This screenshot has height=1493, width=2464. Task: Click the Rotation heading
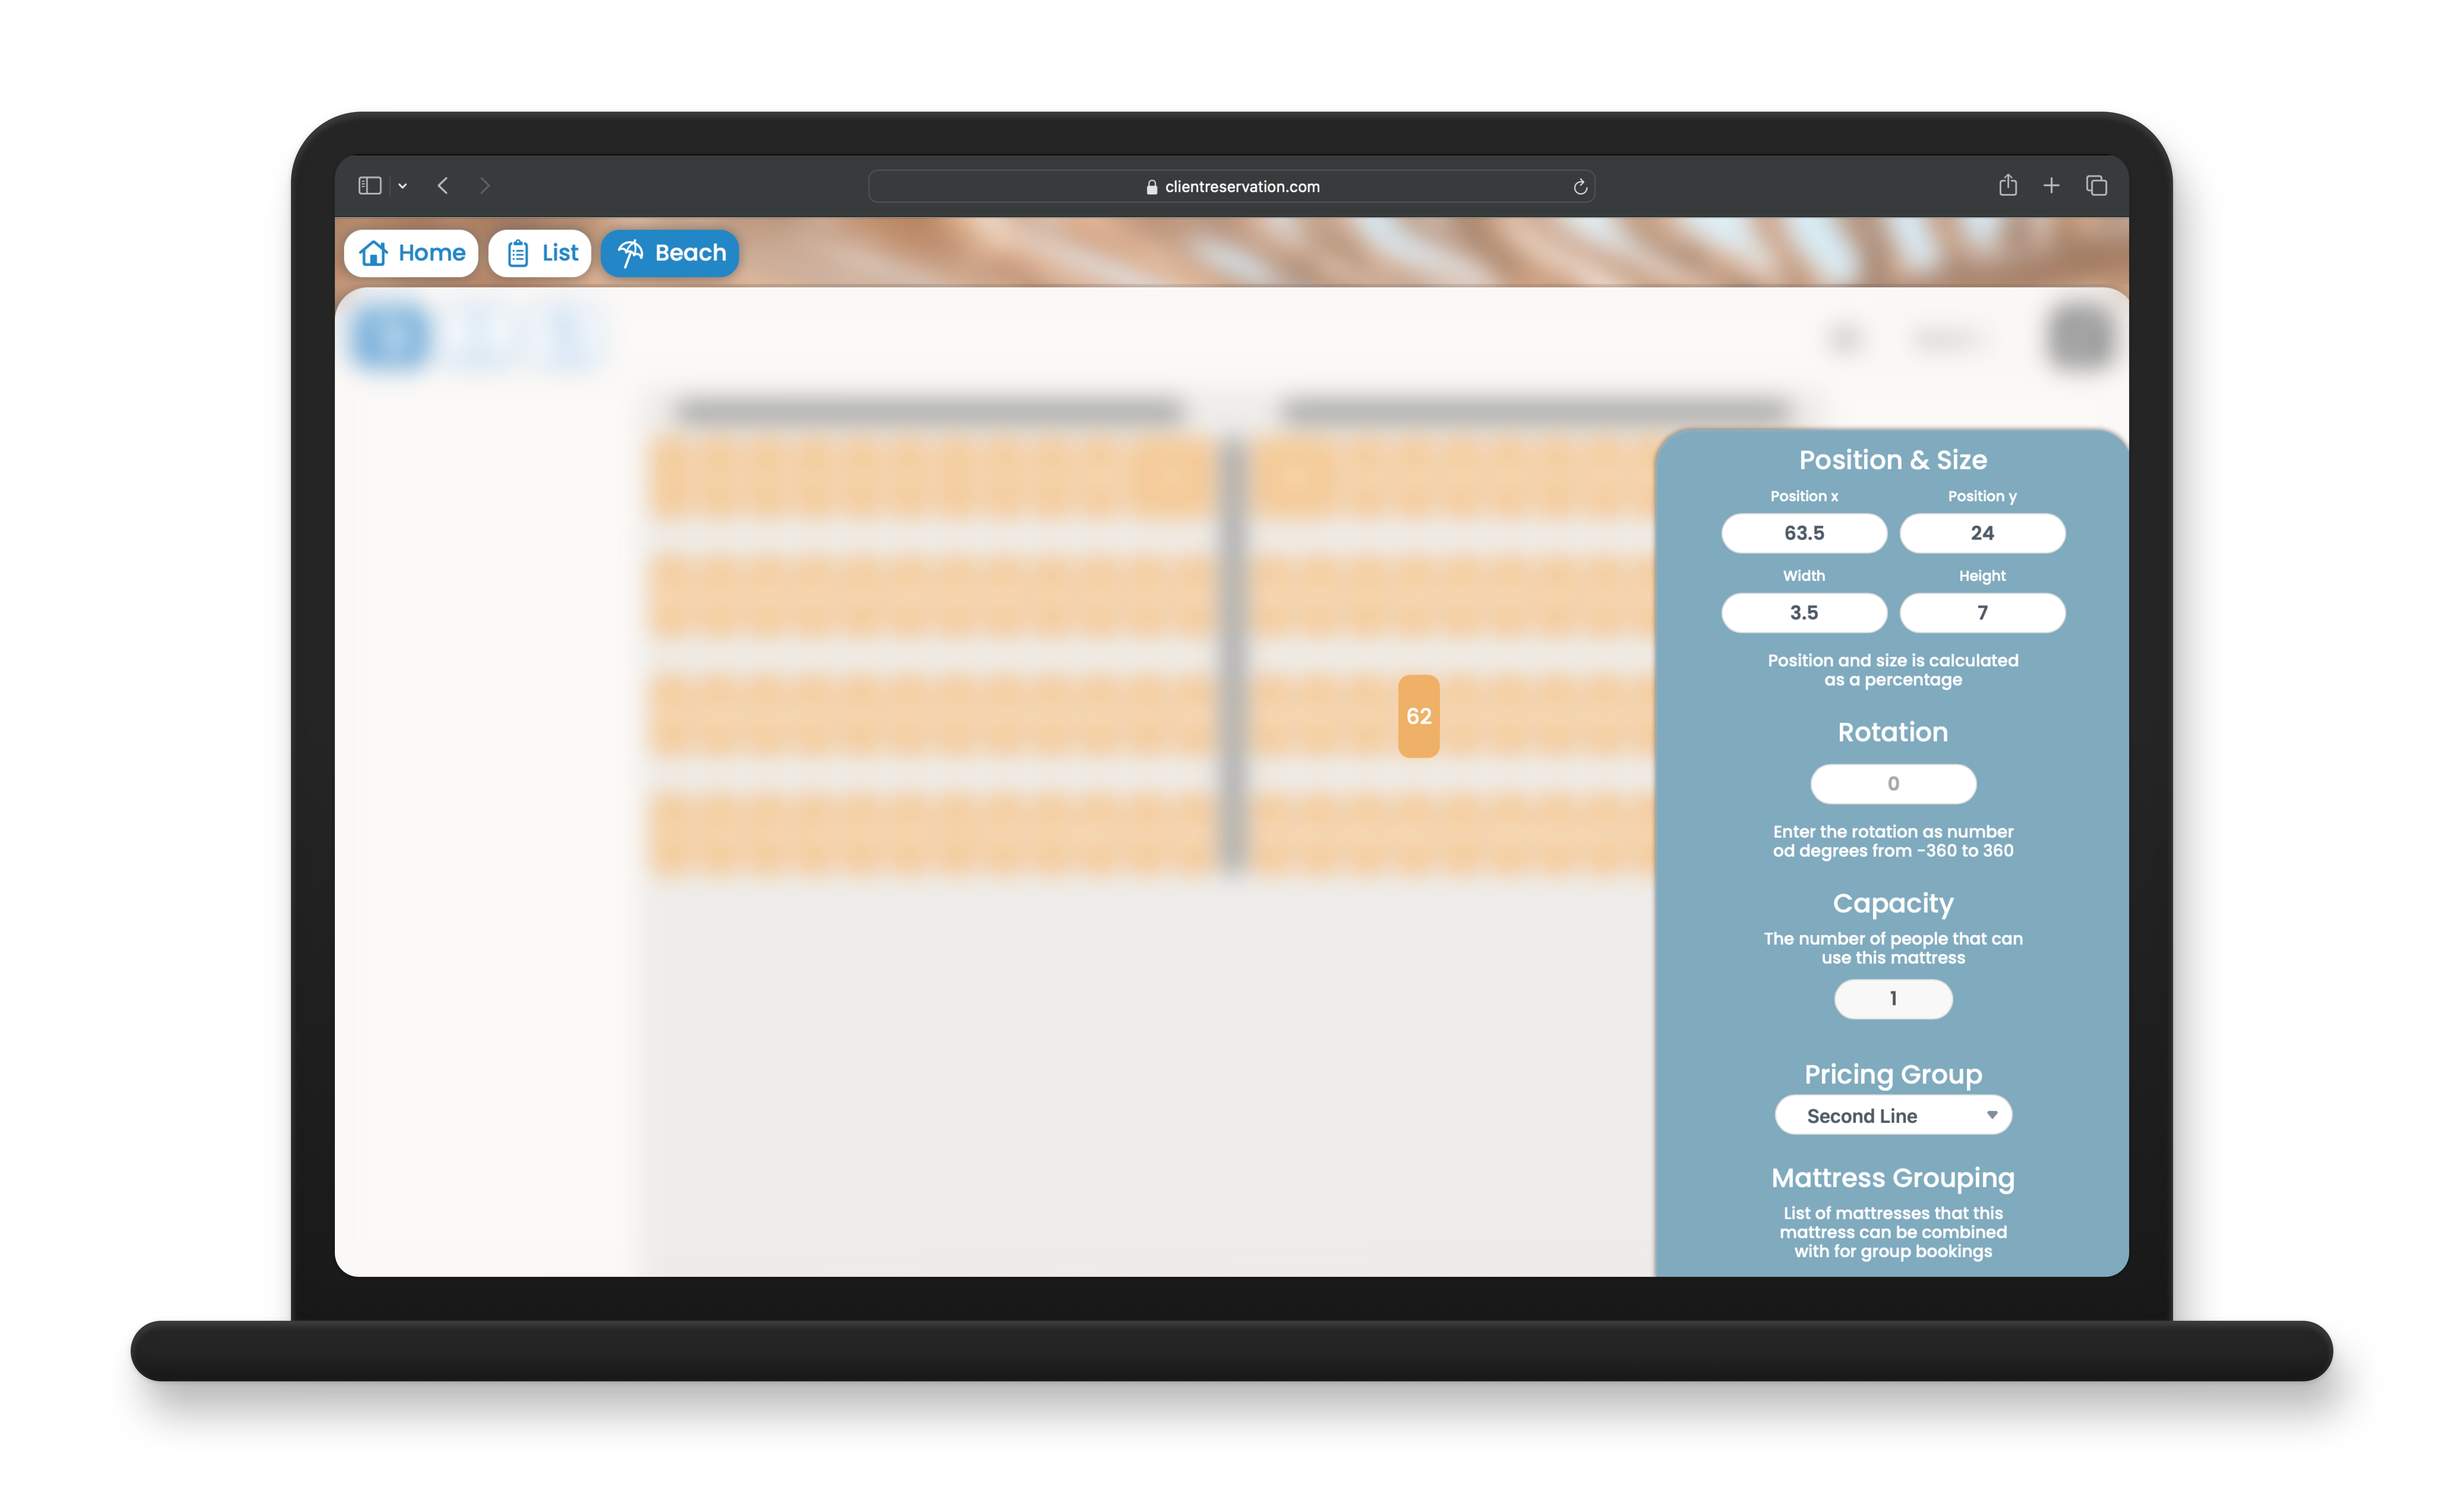tap(1893, 732)
